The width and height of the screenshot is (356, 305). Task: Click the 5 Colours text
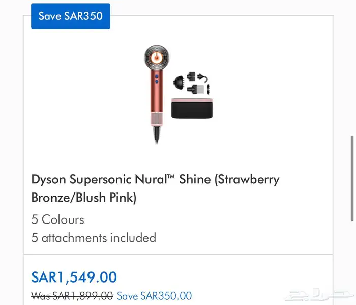[58, 219]
